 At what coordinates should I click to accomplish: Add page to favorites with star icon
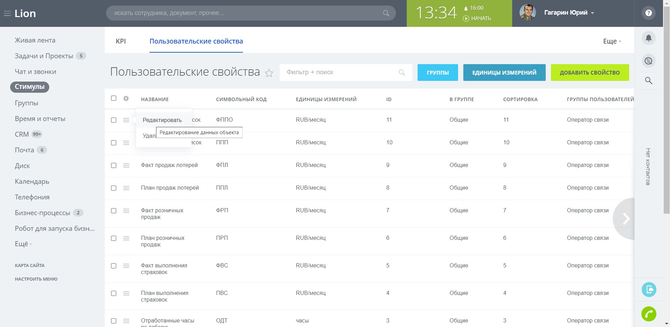coord(269,73)
